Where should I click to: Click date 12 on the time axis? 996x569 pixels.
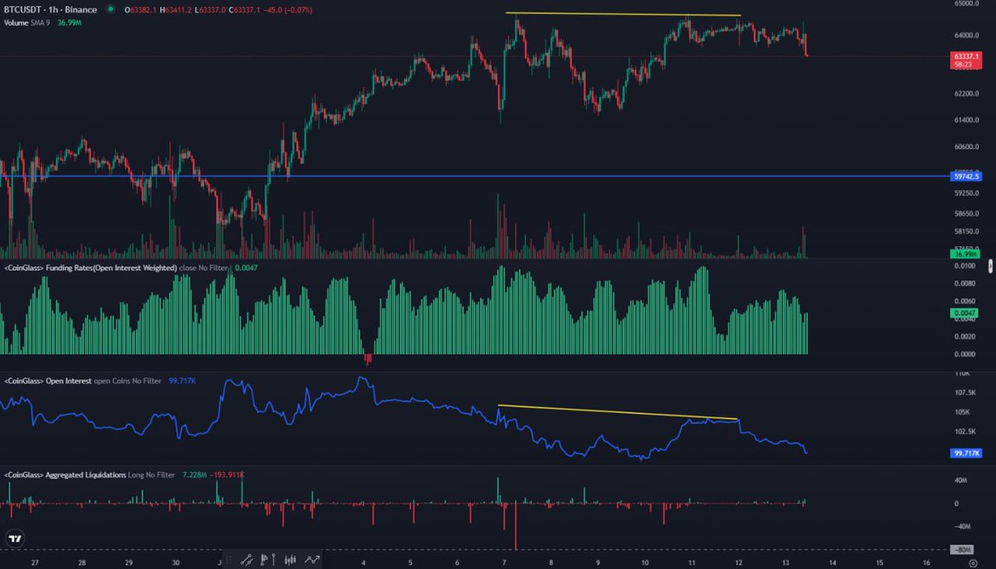pyautogui.click(x=739, y=562)
